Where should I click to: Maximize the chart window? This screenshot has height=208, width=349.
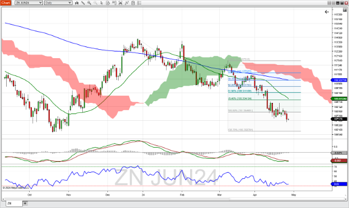point(342,3)
